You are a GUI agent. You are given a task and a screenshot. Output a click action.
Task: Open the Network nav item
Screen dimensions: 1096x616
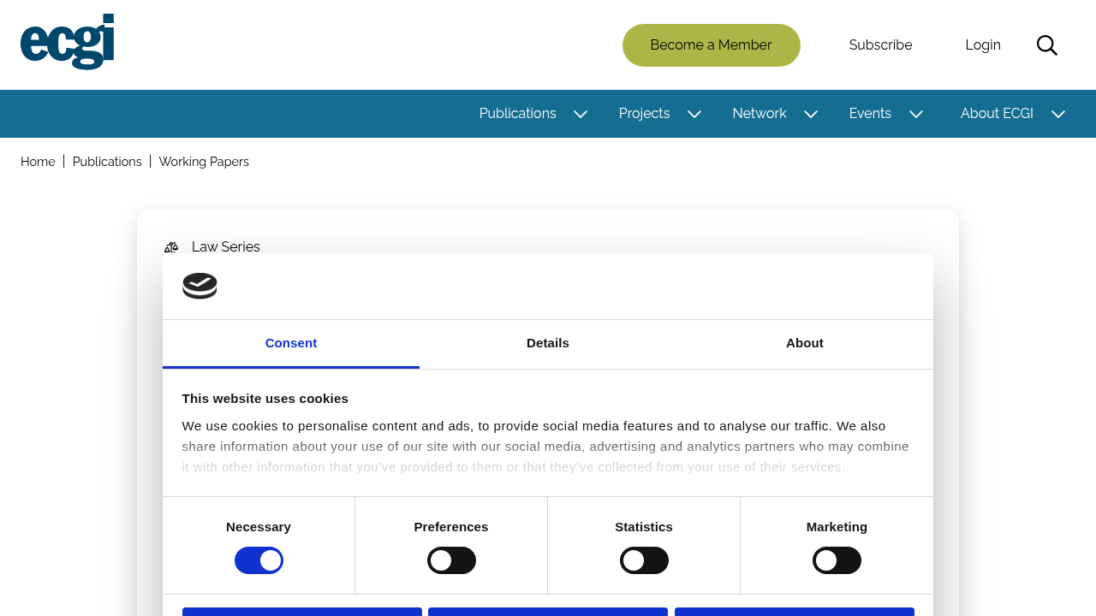[x=759, y=114]
